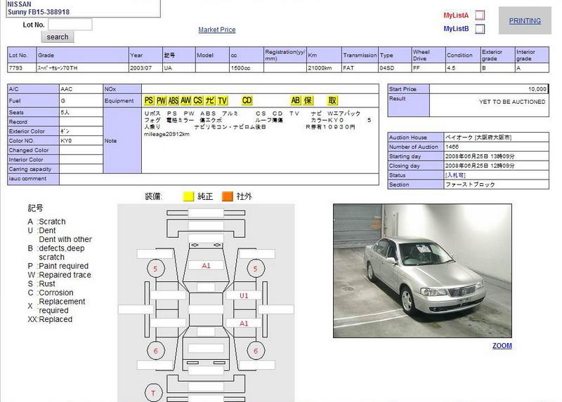The width and height of the screenshot is (562, 402).
Task: Select the AW equipment badge
Action: click(186, 101)
